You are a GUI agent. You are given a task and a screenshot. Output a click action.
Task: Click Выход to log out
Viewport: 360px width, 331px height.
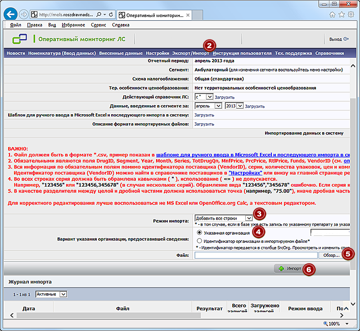coord(335,39)
